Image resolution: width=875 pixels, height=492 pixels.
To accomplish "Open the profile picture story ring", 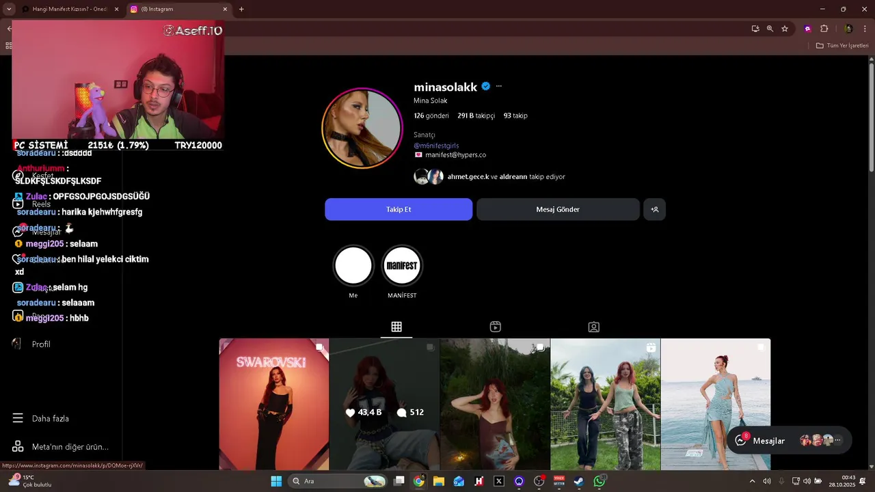I will tap(362, 128).
